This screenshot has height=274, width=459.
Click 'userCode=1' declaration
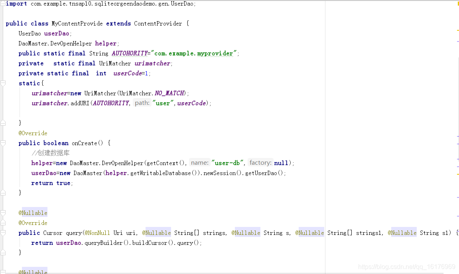(131, 73)
